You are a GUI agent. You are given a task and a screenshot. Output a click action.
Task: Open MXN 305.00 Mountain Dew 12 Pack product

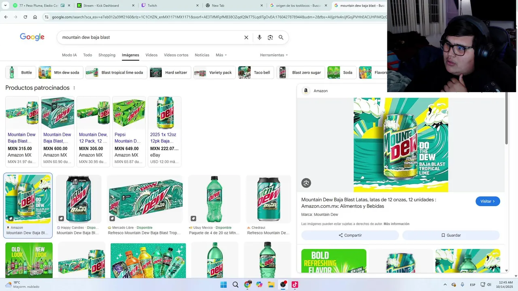(x=93, y=131)
